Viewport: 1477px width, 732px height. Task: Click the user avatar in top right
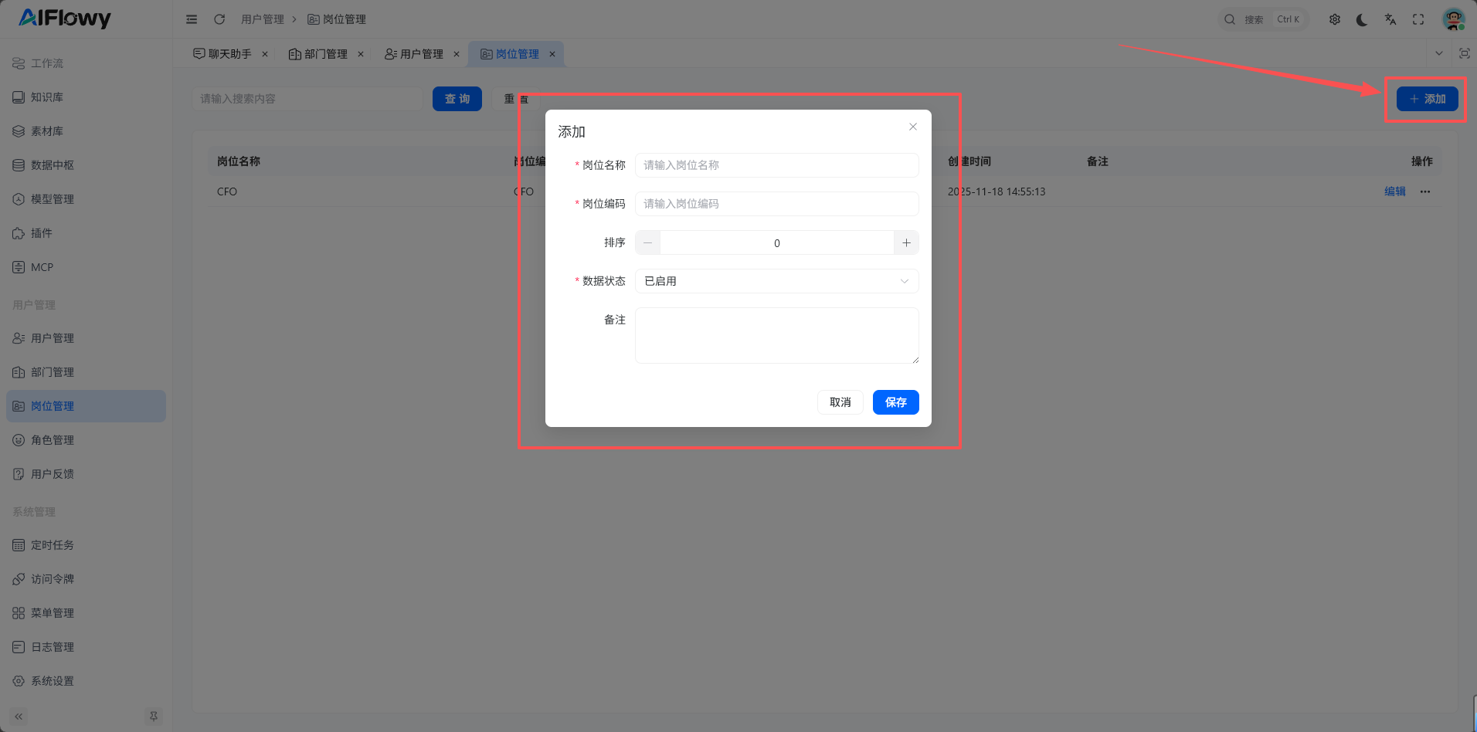pos(1453,20)
